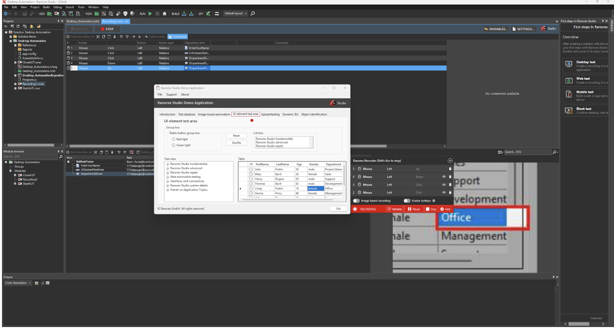
Task: Pause the recording in Ranorex Recorder
Action: tap(414, 209)
